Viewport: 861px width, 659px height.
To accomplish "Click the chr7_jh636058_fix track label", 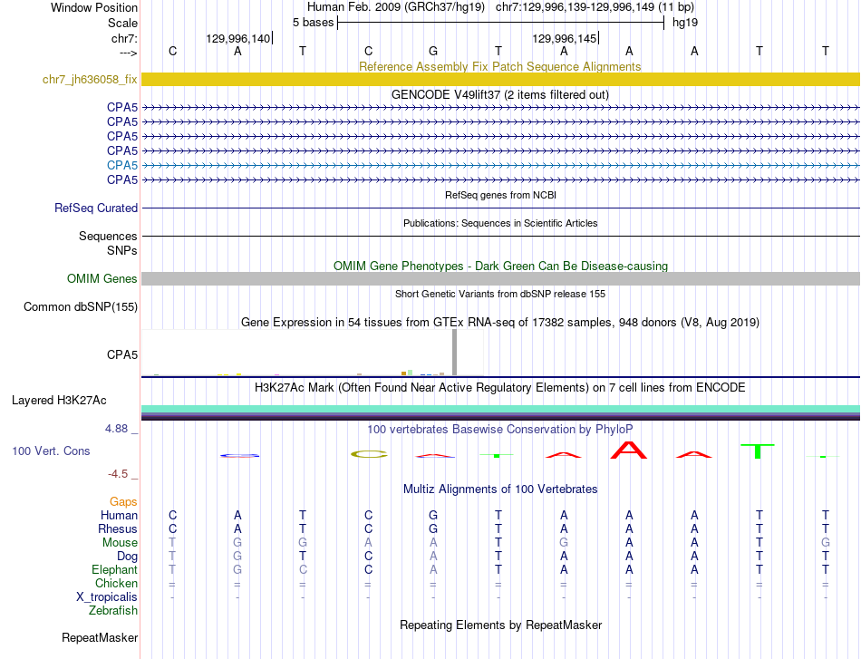I will 90,80.
